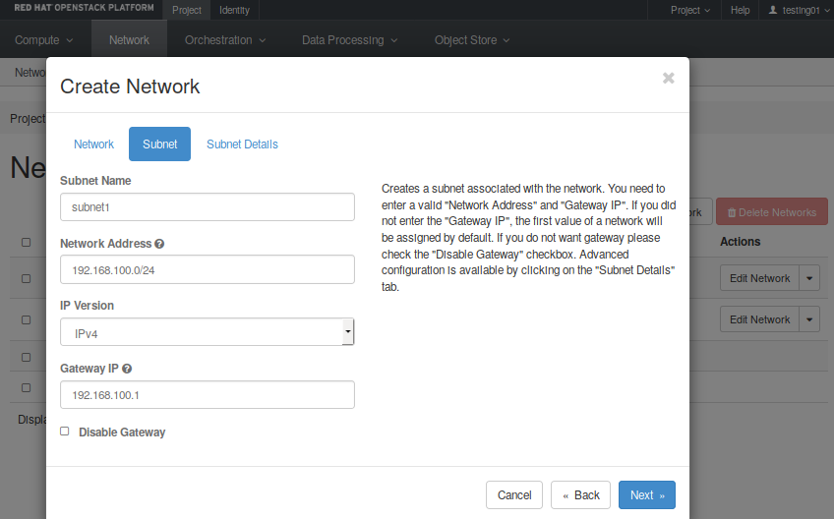Viewport: 834px width, 519px height.
Task: Close the Create Network dialog
Action: 669,78
